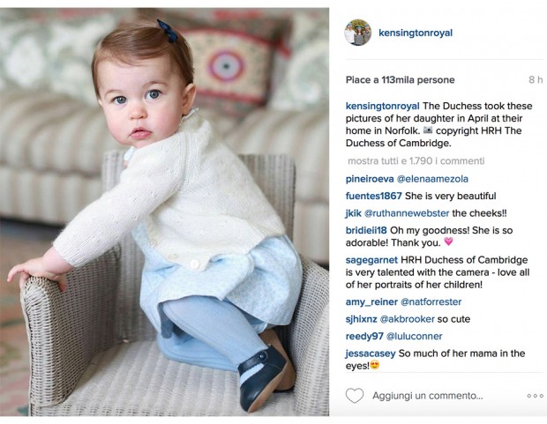Click the heart like icon
The image size is (547, 424).
355,396
